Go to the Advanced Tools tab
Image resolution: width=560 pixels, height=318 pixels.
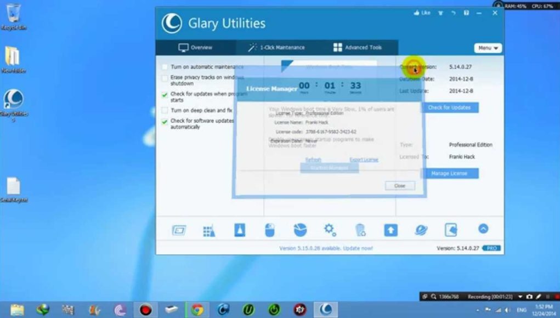pos(358,48)
